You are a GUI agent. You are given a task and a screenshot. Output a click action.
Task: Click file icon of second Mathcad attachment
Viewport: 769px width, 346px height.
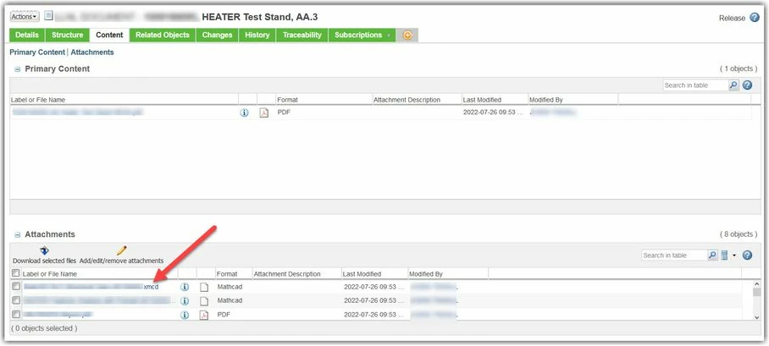click(x=204, y=301)
